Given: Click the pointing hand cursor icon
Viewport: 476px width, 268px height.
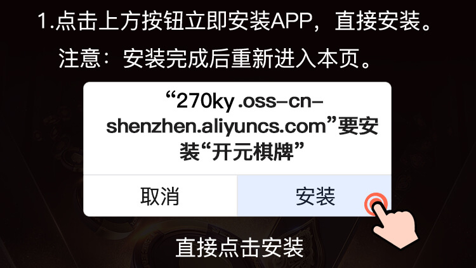Looking at the screenshot, I should [395, 227].
